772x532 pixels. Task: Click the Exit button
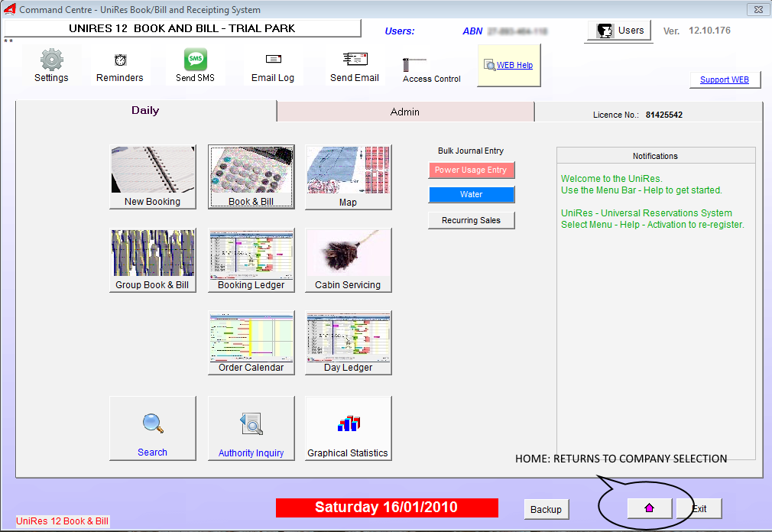699,508
